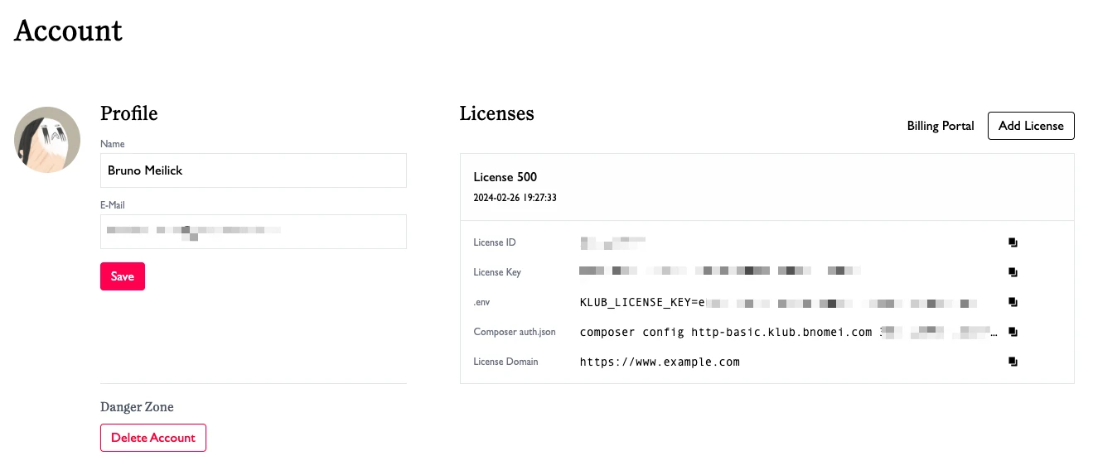This screenshot has height=470, width=1093.
Task: Copy the License ID value
Action: [1013, 242]
